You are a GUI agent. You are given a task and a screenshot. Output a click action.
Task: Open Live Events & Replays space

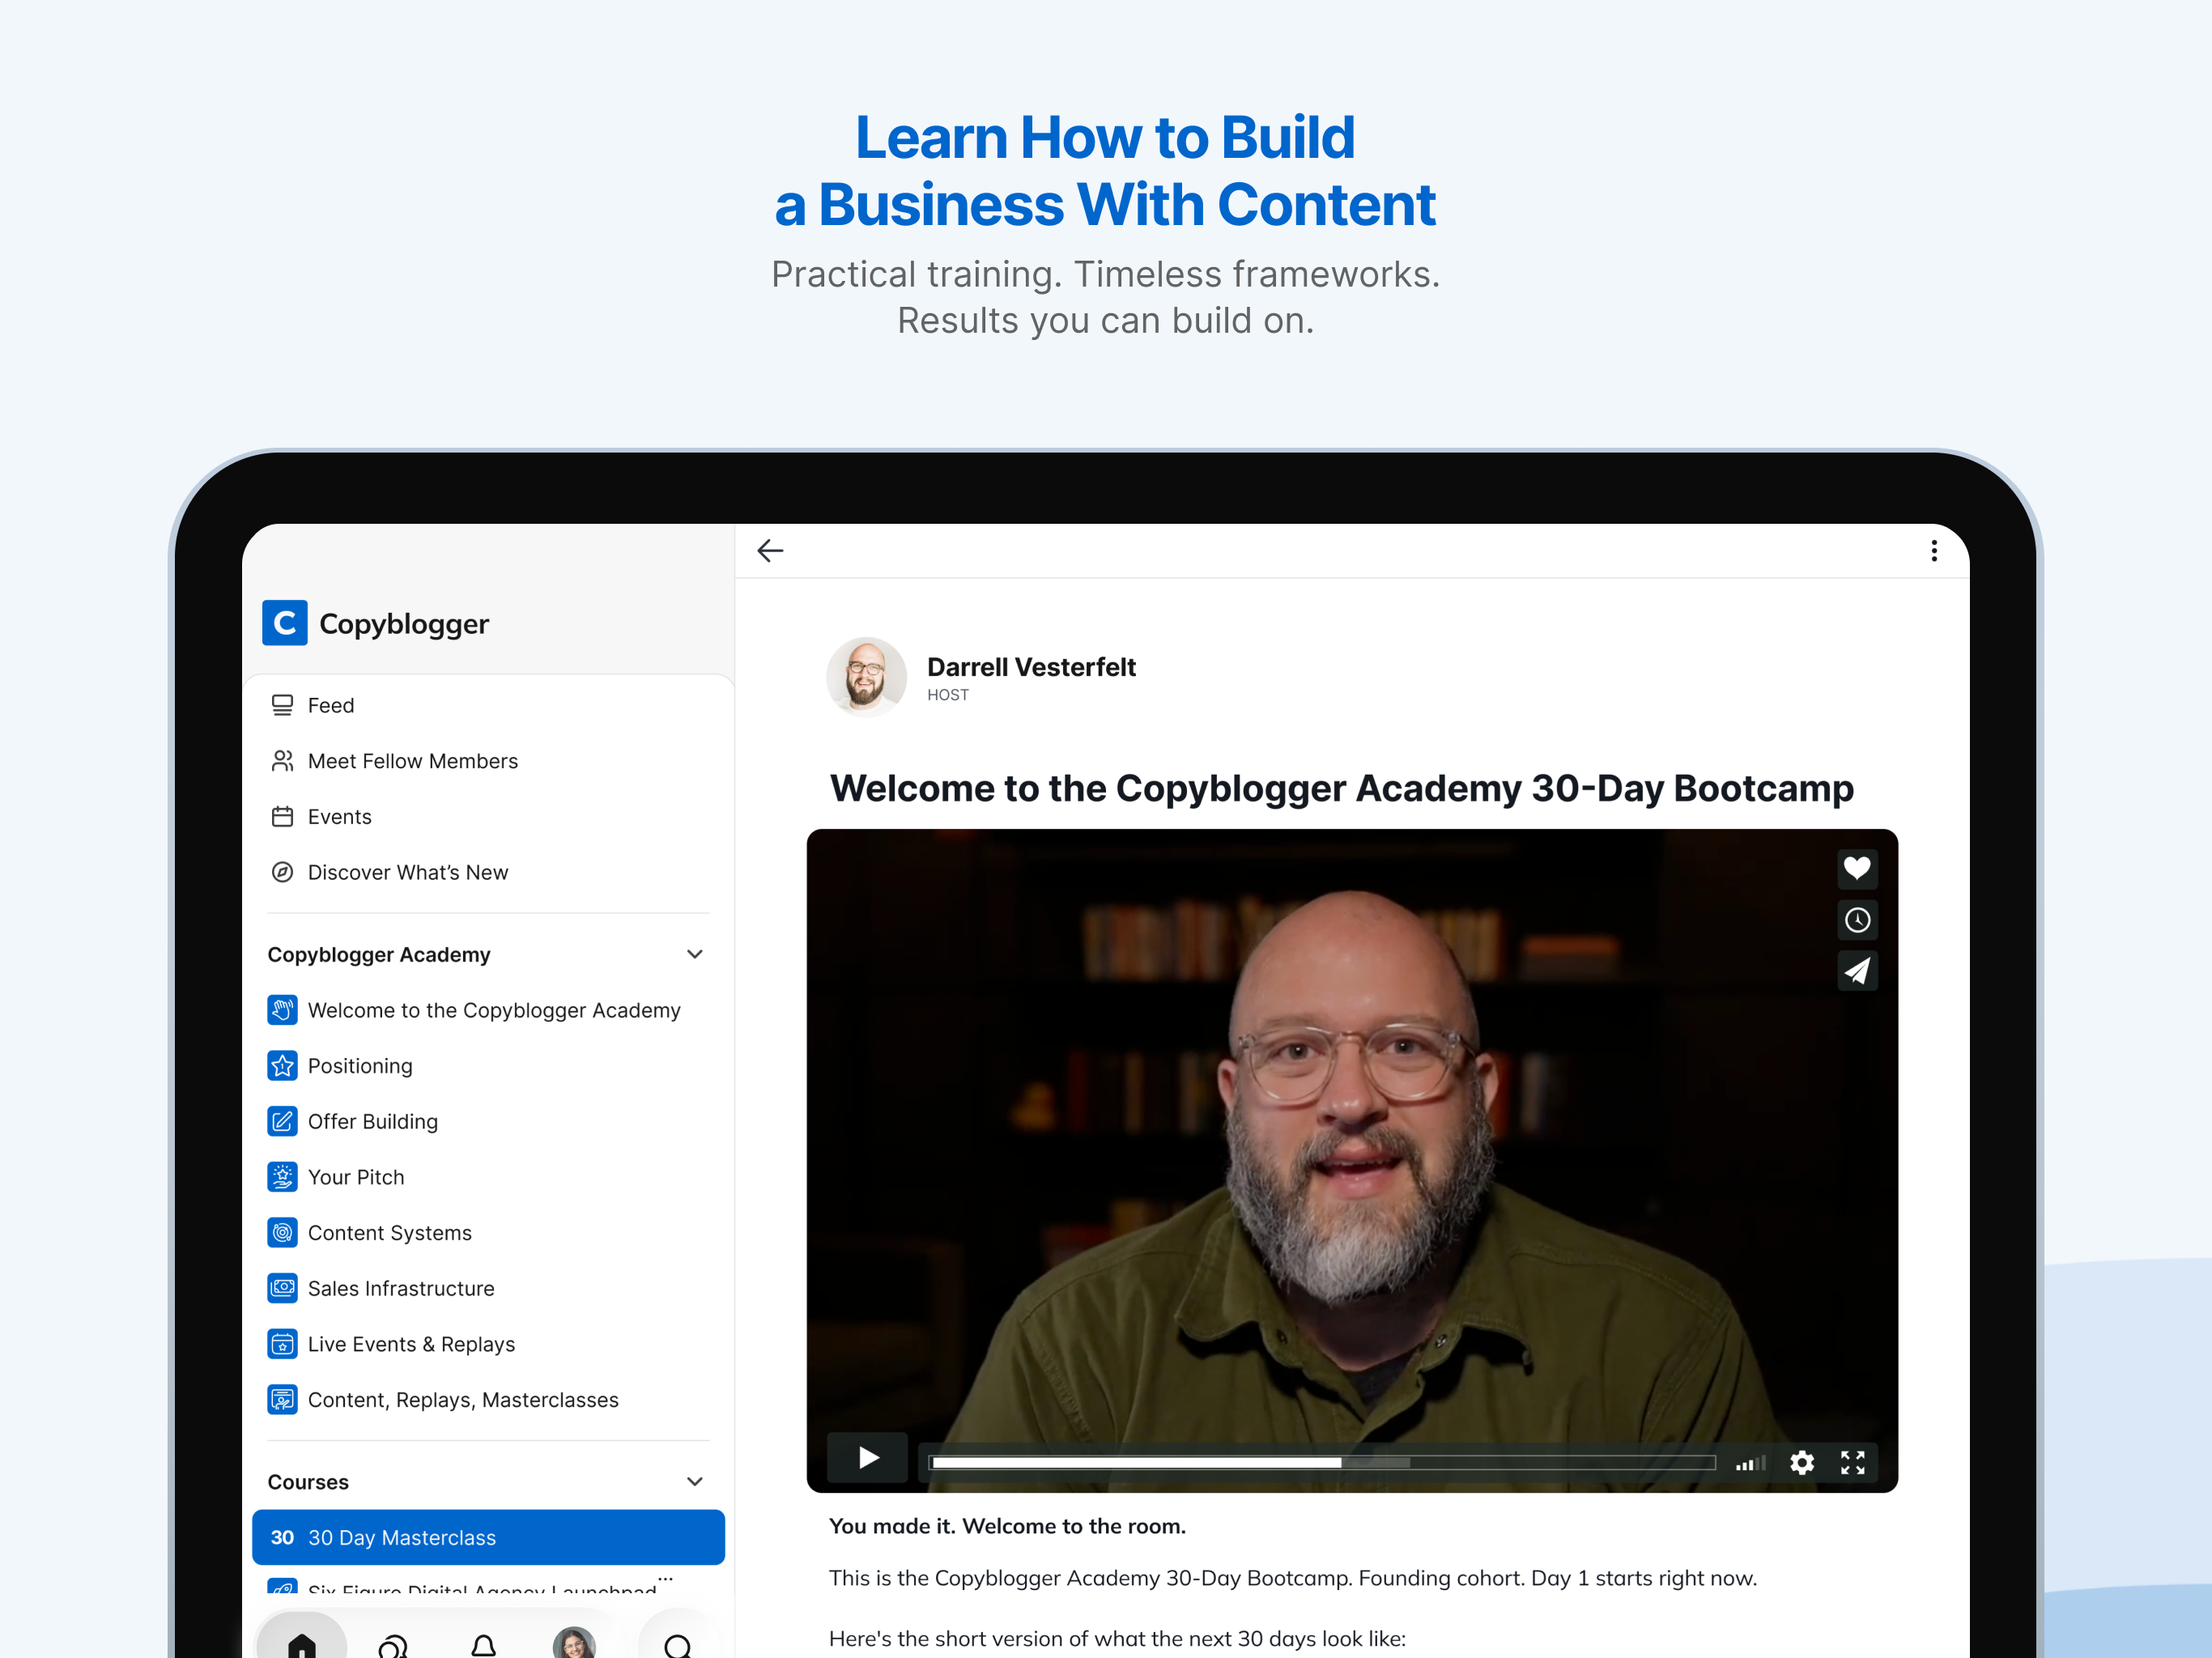click(489, 1344)
